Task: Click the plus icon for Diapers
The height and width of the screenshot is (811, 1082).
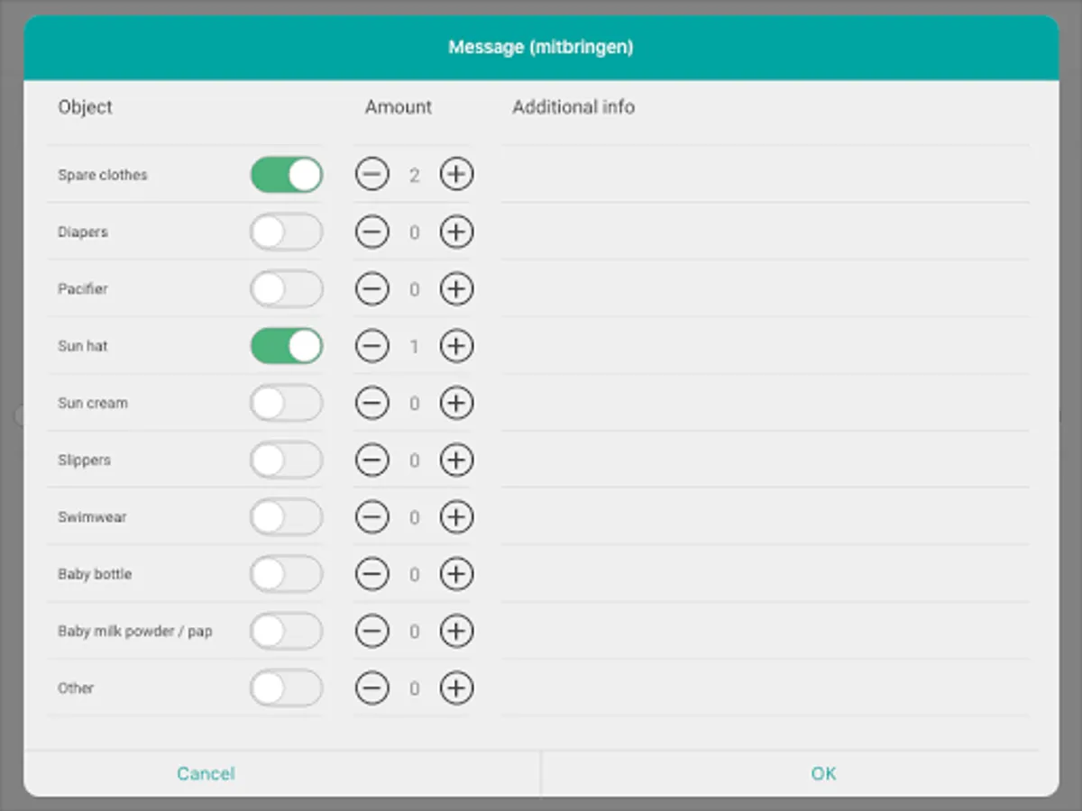Action: [456, 232]
